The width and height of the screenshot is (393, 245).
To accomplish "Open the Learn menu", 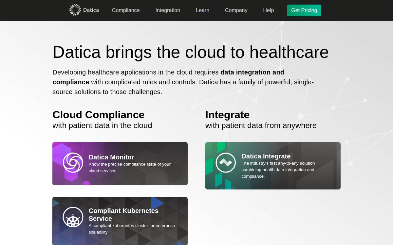I will (202, 10).
